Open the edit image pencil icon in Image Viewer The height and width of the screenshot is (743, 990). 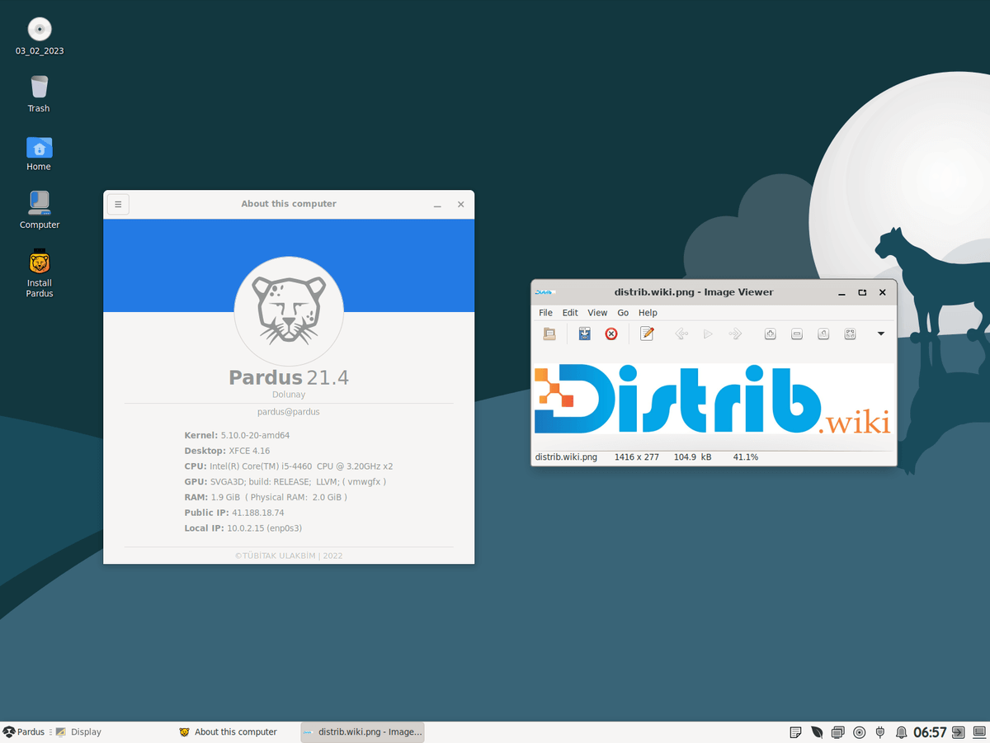click(647, 334)
